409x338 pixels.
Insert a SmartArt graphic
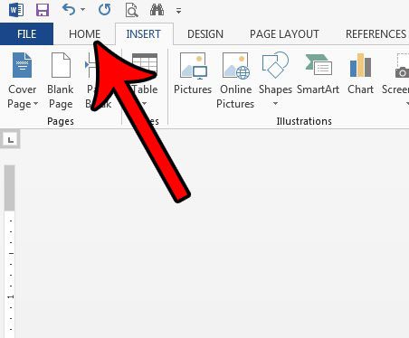click(319, 74)
